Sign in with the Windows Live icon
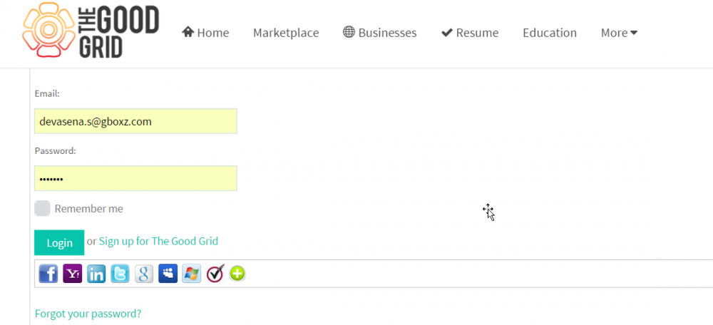 coord(191,274)
